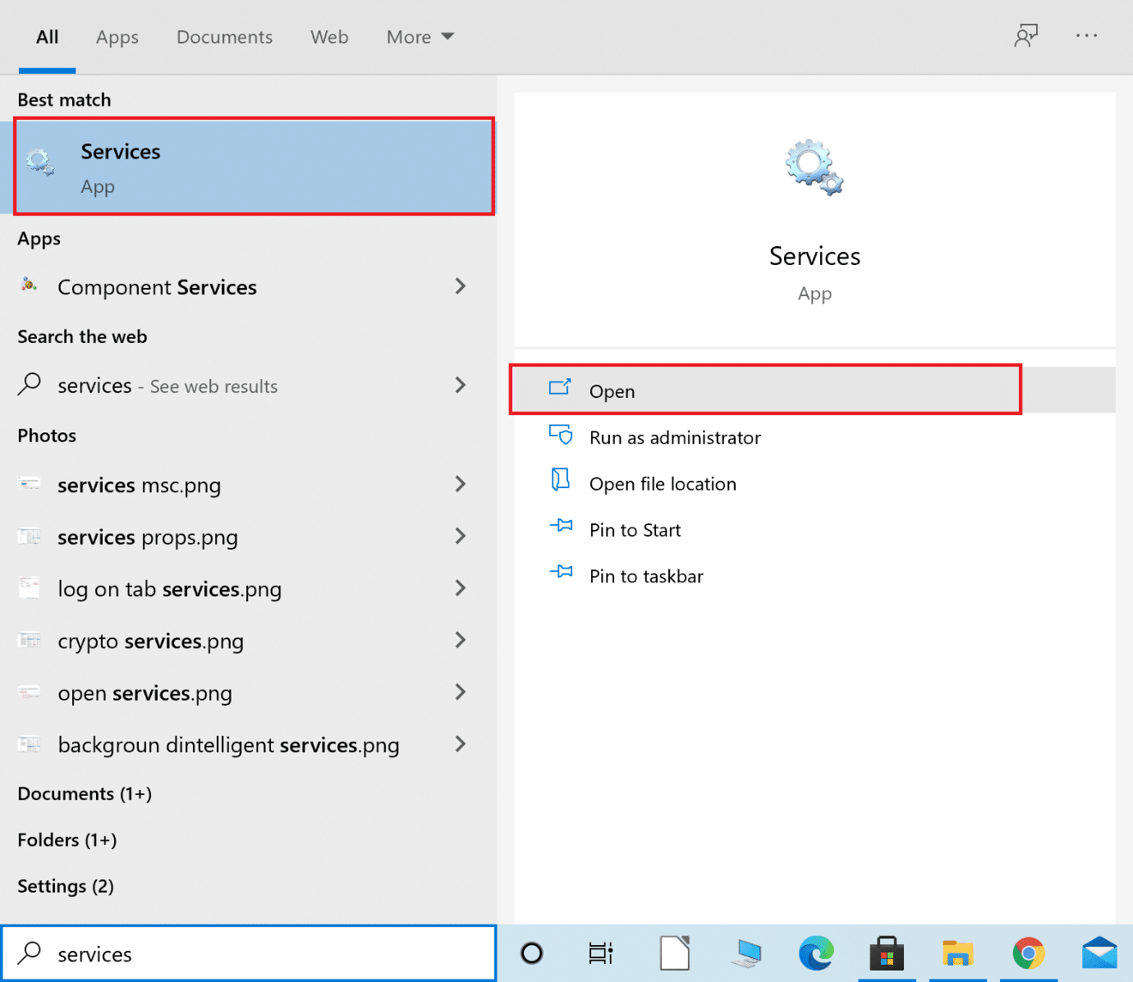Image resolution: width=1133 pixels, height=982 pixels.
Task: Click the Open file location folder icon
Action: [562, 482]
